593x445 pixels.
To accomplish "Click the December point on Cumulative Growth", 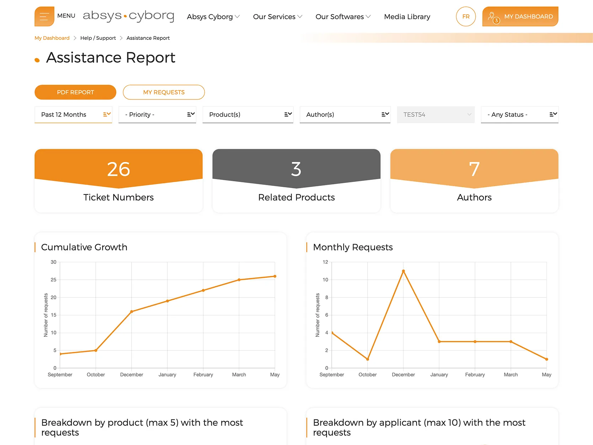I will 132,311.
